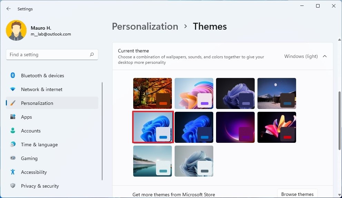Click the Themes page heading
342x198 pixels.
tap(210, 26)
